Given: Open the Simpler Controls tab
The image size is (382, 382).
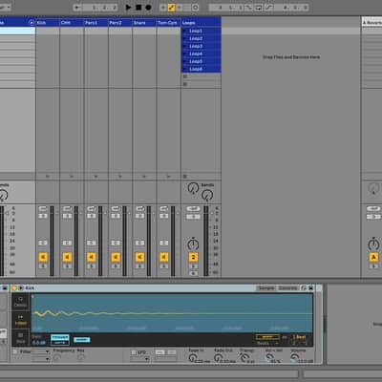Looking at the screenshot, I should pyautogui.click(x=288, y=288).
